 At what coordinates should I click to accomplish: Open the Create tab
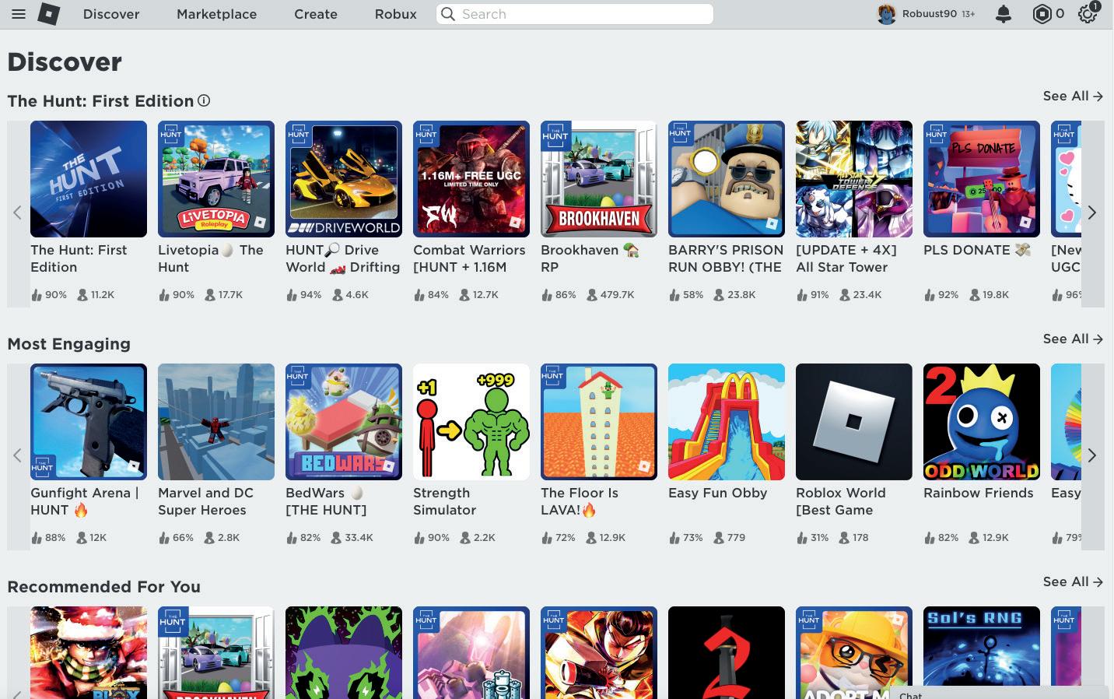pos(316,14)
